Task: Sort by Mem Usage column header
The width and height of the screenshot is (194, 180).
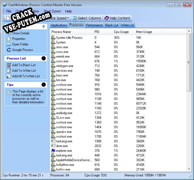Action: click(x=148, y=32)
